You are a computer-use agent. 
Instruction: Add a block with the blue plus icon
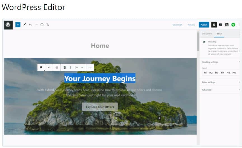coord(18,25)
